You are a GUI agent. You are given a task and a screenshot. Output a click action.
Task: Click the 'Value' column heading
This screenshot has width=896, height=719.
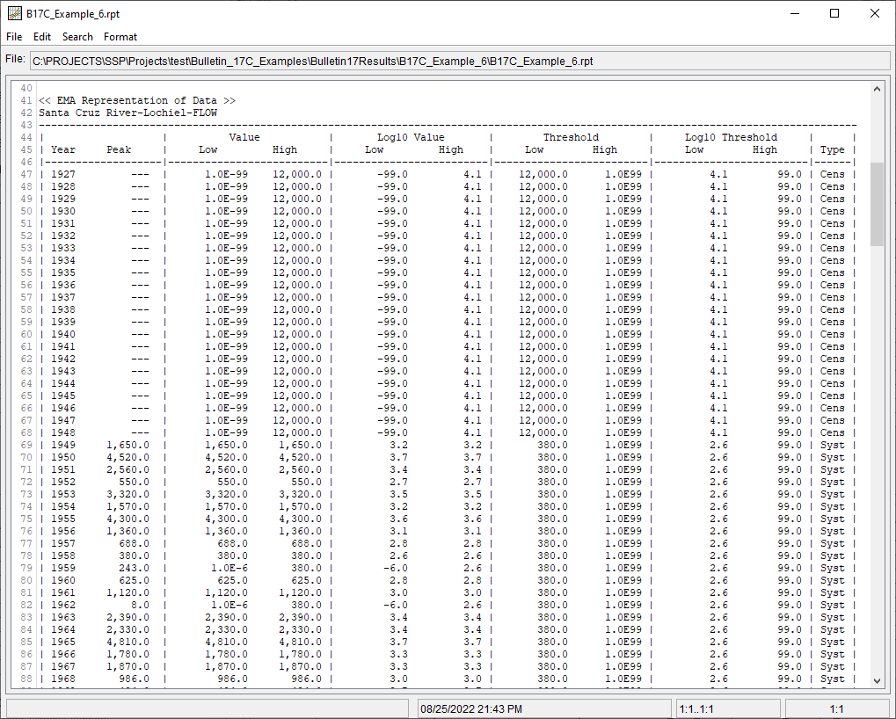tap(244, 137)
